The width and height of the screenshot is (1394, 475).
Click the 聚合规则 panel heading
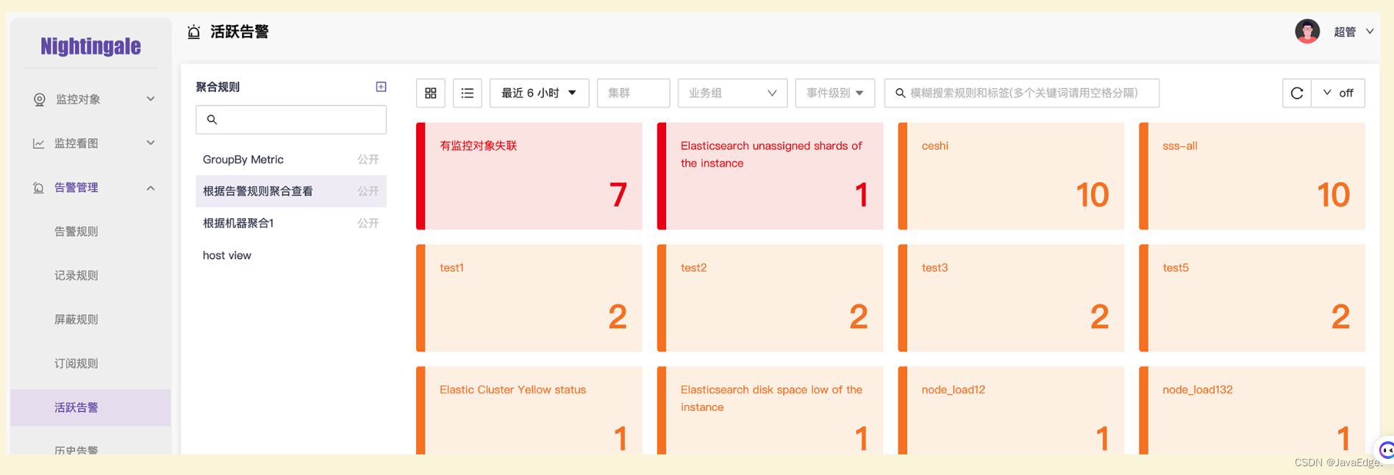tap(218, 87)
